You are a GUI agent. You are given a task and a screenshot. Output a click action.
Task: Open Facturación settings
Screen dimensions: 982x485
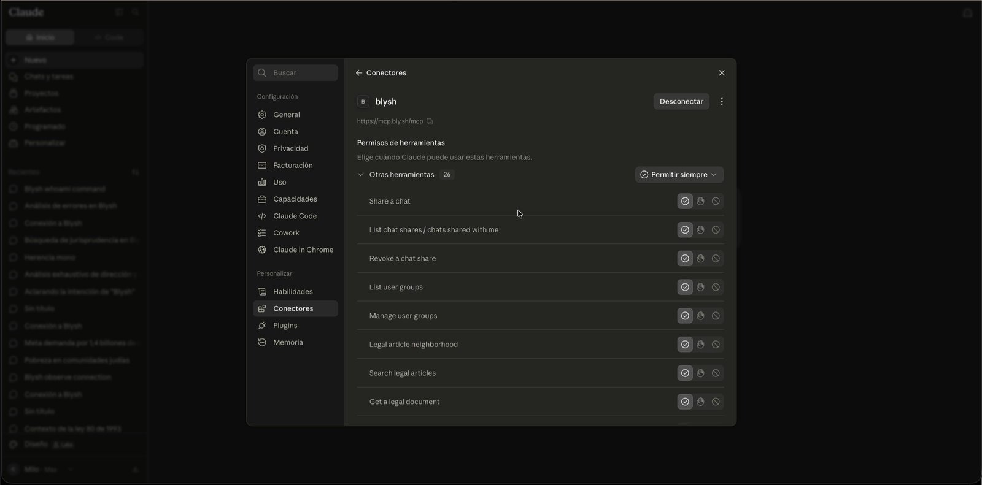[x=295, y=166]
